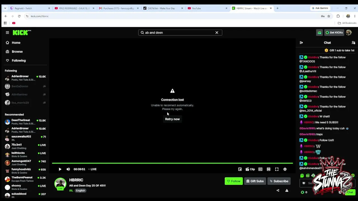Open the YouTube bookmark shortcut
358x201 pixels.
tap(14, 23)
